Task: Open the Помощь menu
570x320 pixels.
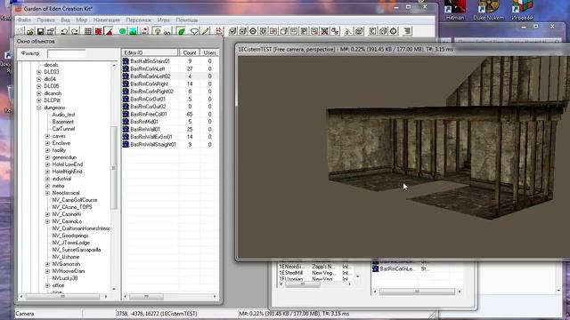Action: (187, 20)
